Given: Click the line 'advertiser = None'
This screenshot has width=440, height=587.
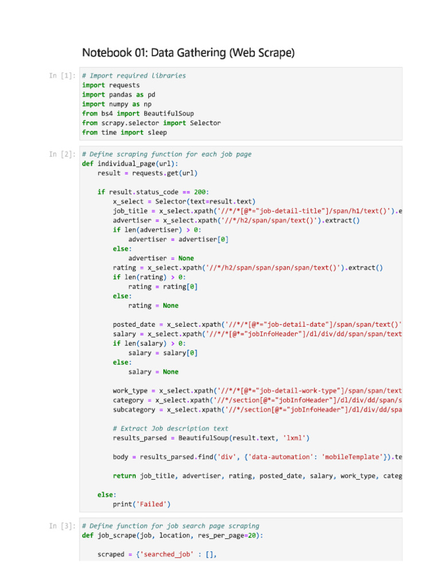Looking at the screenshot, I should pyautogui.click(x=161, y=259).
